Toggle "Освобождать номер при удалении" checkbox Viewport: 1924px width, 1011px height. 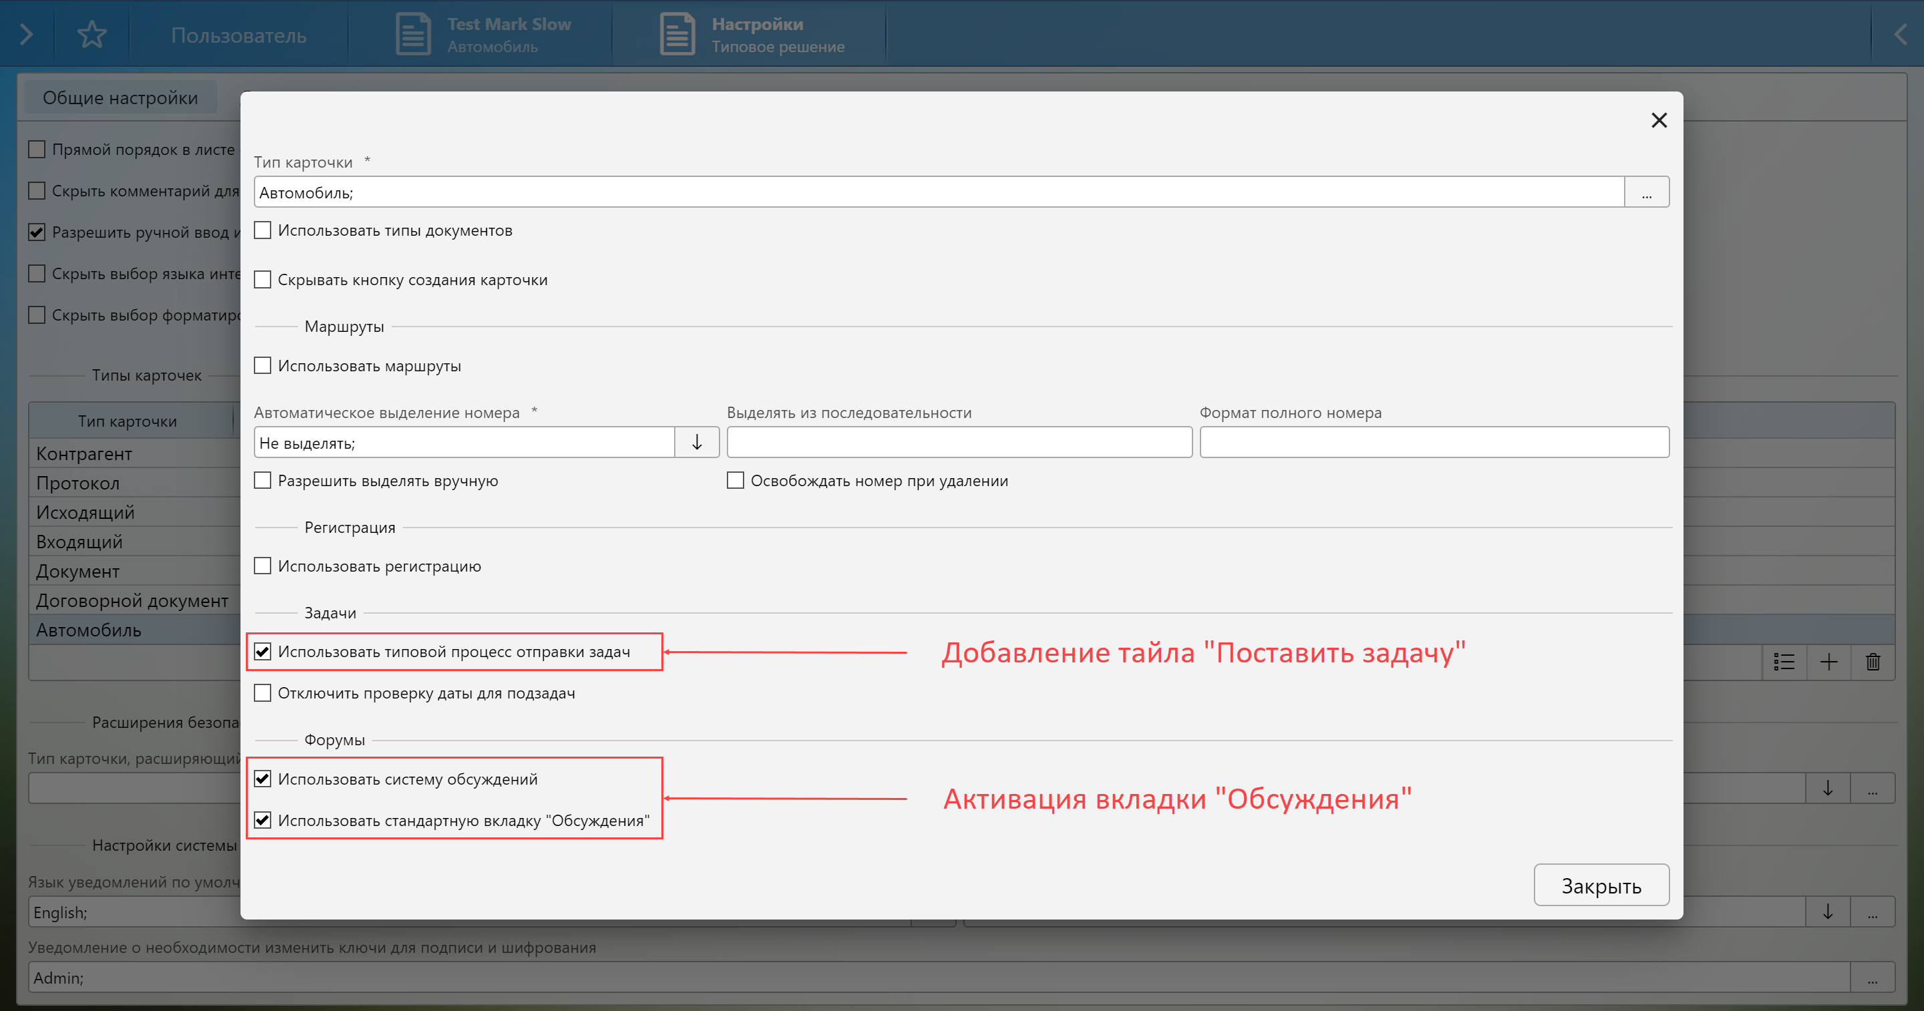point(736,480)
